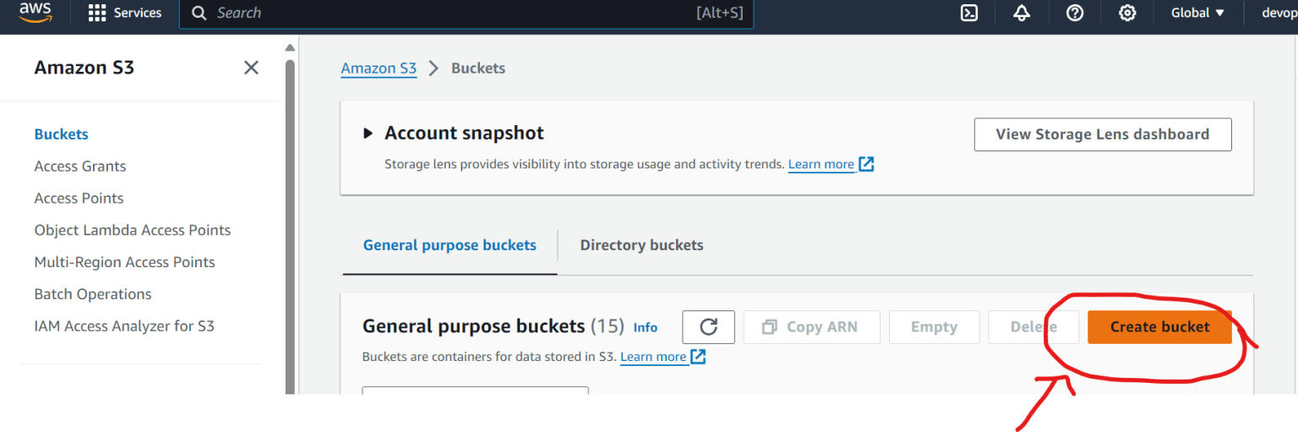Expand the Account snapshot section
Screen dimensions: 1298x432
(x=368, y=133)
